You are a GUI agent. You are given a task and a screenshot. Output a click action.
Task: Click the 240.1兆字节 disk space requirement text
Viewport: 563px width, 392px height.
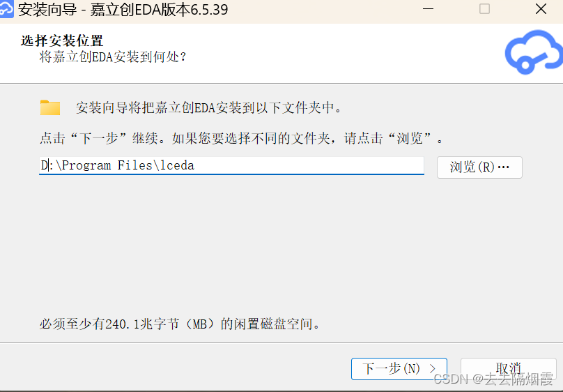pos(179,324)
